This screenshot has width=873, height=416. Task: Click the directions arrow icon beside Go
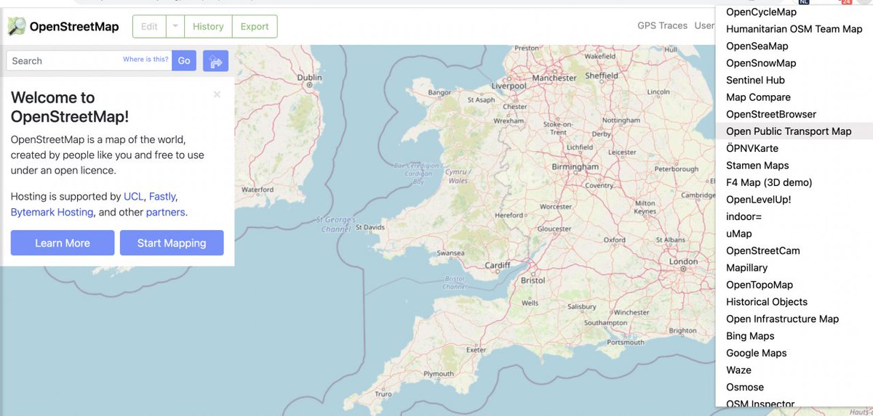click(x=216, y=61)
